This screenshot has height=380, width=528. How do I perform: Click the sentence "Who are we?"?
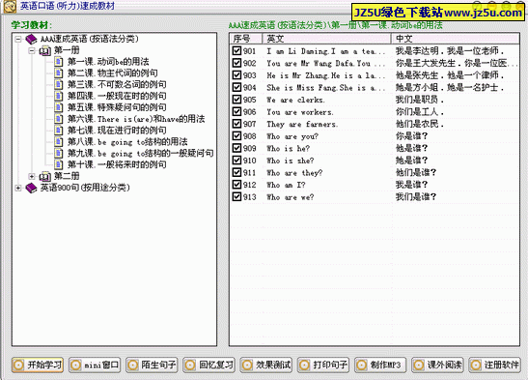[x=291, y=197]
